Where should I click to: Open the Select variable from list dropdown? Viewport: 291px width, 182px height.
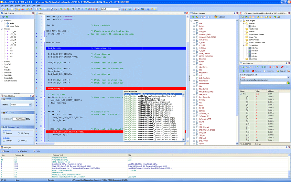coord(288,77)
